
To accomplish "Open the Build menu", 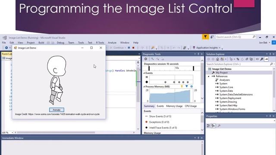I will pyautogui.click(x=41, y=43).
